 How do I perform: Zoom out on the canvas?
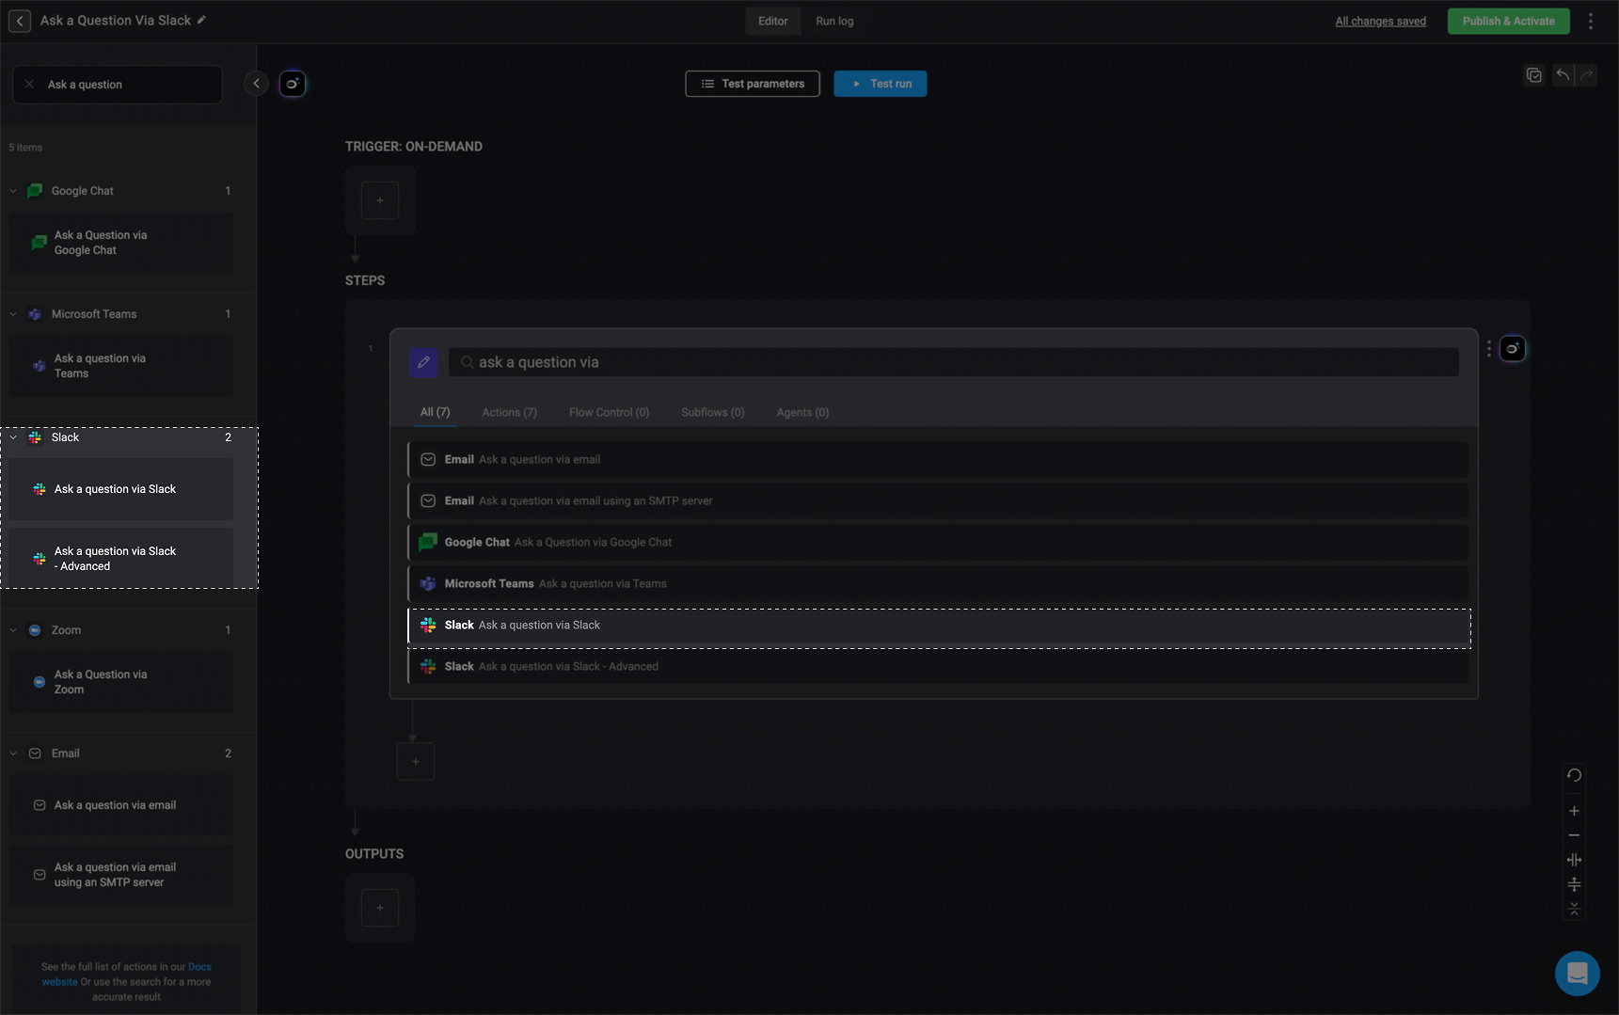point(1574,835)
